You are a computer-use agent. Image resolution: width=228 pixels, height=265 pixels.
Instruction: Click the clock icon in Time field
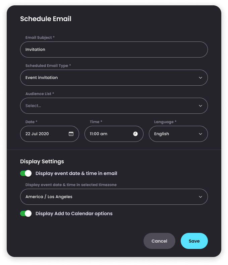(x=135, y=134)
